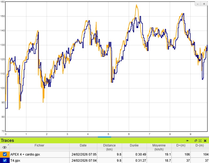The width and height of the screenshot is (209, 163).
Task: Uncheck the APEX 4 + cardio.gpx trace checkbox
Action: 5,154
